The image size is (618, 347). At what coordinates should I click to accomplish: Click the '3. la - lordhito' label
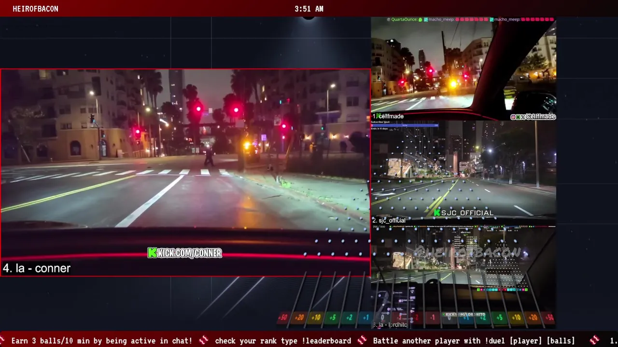(x=390, y=325)
